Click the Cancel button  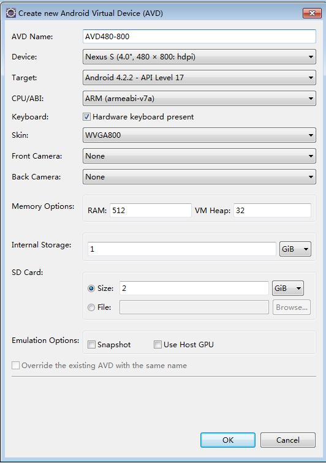(288, 440)
